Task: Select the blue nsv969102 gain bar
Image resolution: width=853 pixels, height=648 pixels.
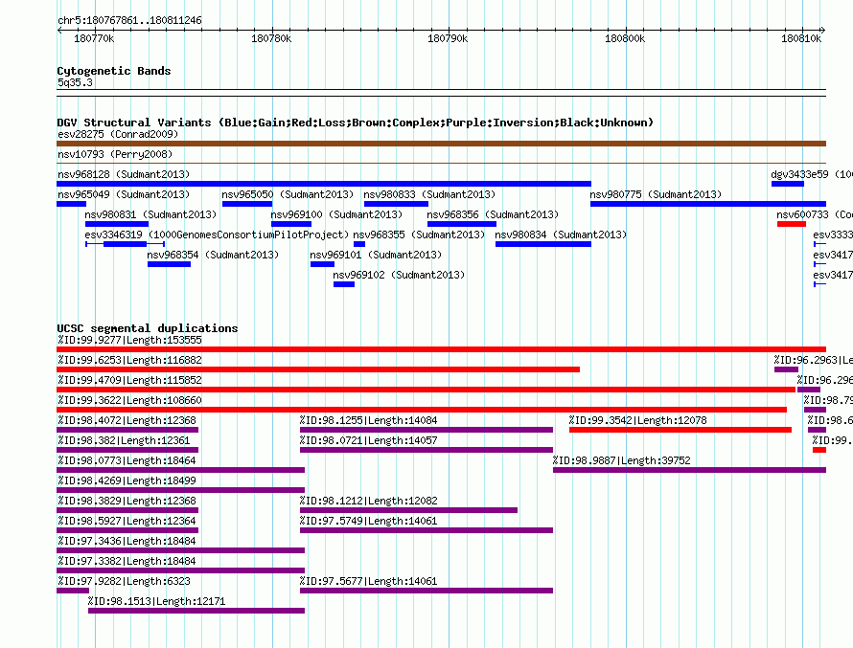Action: (344, 284)
